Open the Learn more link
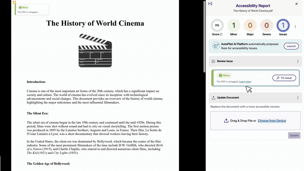 tap(245, 82)
